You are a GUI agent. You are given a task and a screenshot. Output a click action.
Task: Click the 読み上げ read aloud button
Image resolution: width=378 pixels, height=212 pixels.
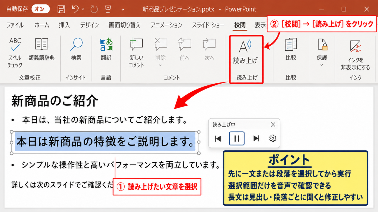click(246, 52)
